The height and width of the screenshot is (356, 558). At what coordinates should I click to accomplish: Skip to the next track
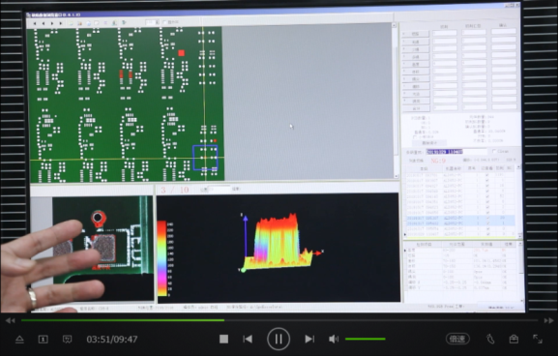pos(309,339)
